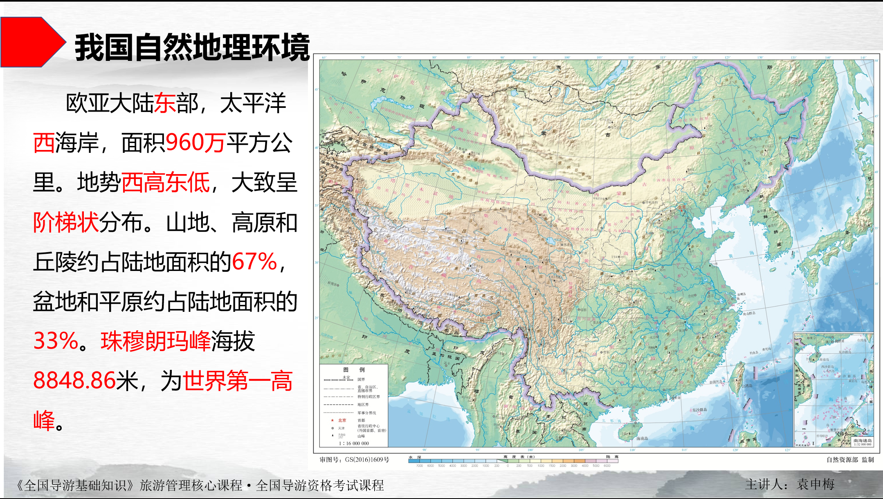Click the red text 960万
This screenshot has height=499, width=883.
[x=195, y=143]
